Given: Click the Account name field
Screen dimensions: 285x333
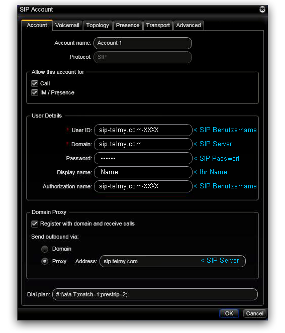Looking at the screenshot, I should (x=143, y=43).
